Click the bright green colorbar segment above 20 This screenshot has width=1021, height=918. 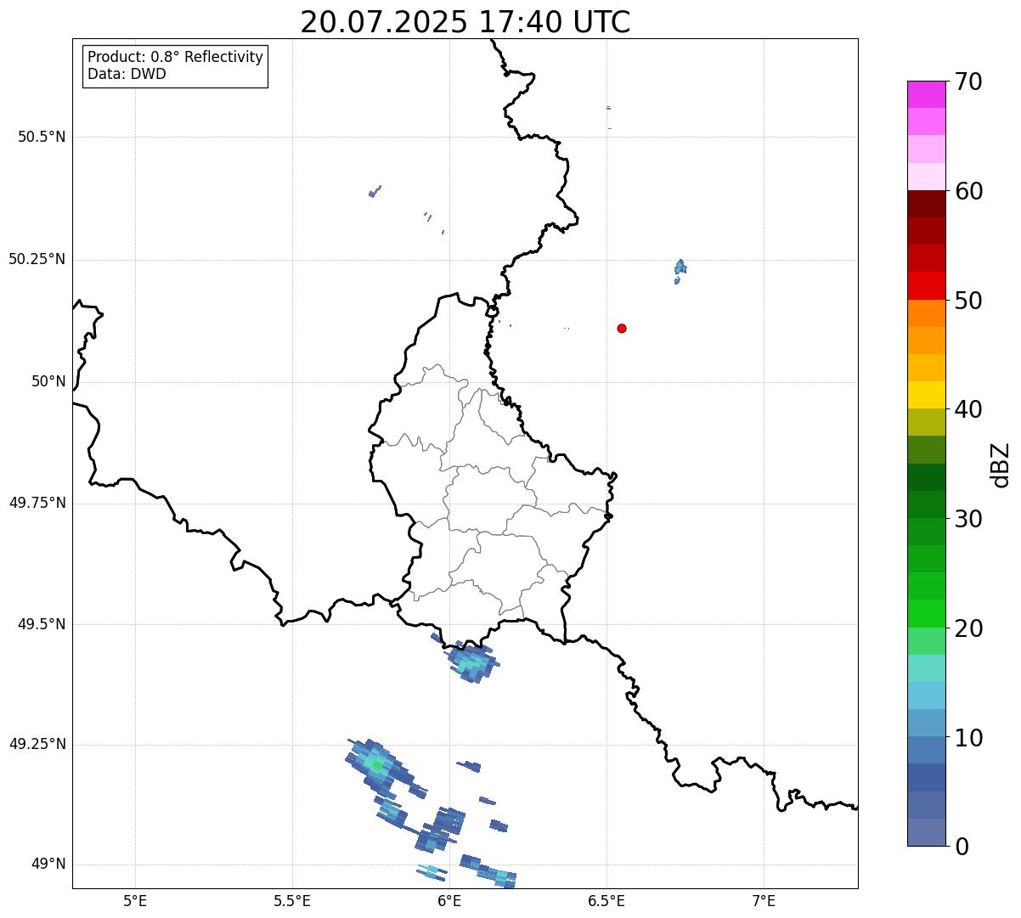pos(926,614)
